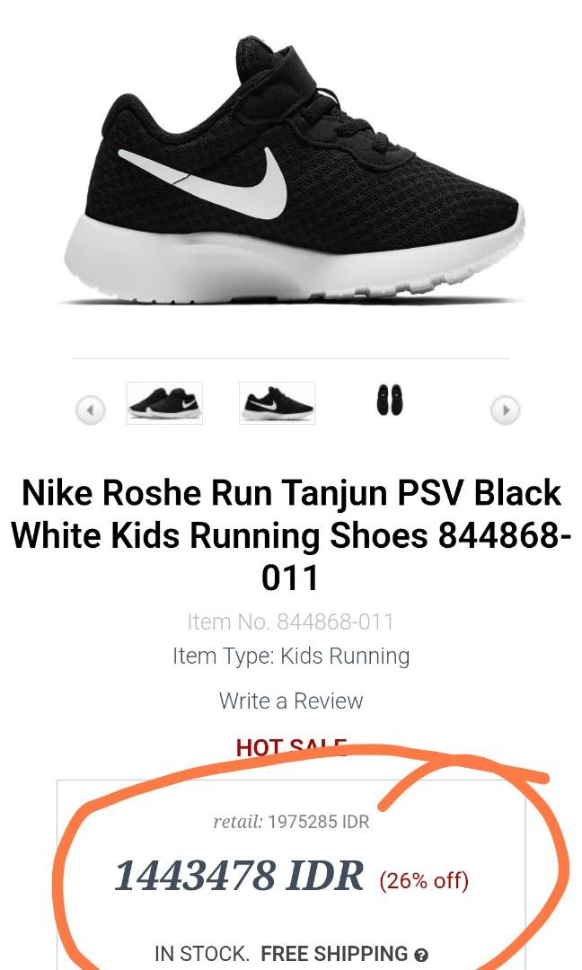Open the Write a Review link
Viewport: 582px width, 970px height.
[x=291, y=701]
